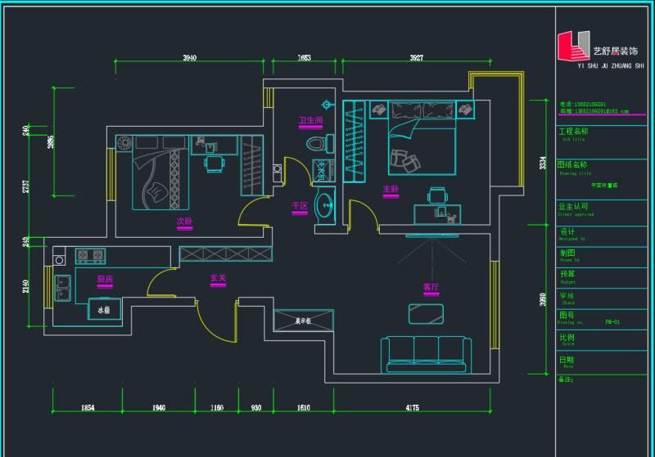Click the 卫生间 room label

[x=310, y=120]
